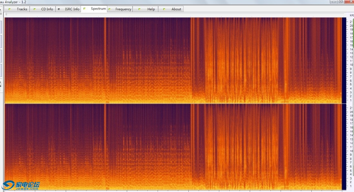
Task: Click the indicator icon on Help tab
Action: click(138, 9)
